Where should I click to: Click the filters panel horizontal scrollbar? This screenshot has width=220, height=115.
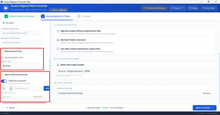pos(24,103)
